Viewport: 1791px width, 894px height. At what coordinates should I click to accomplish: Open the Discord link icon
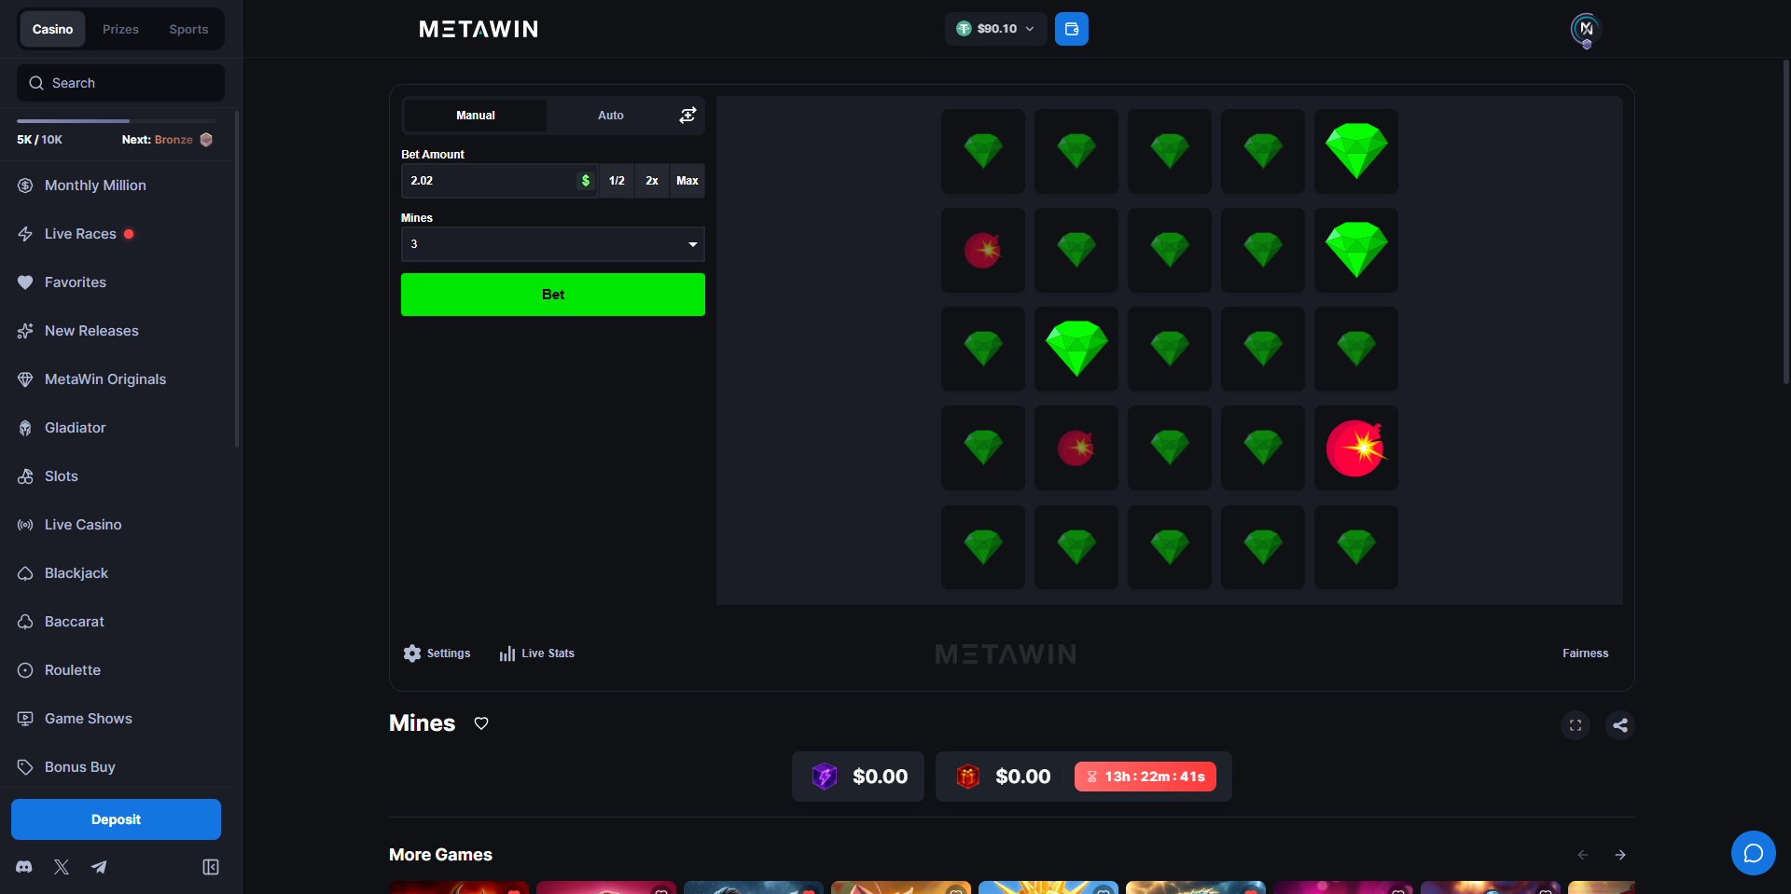tap(24, 867)
